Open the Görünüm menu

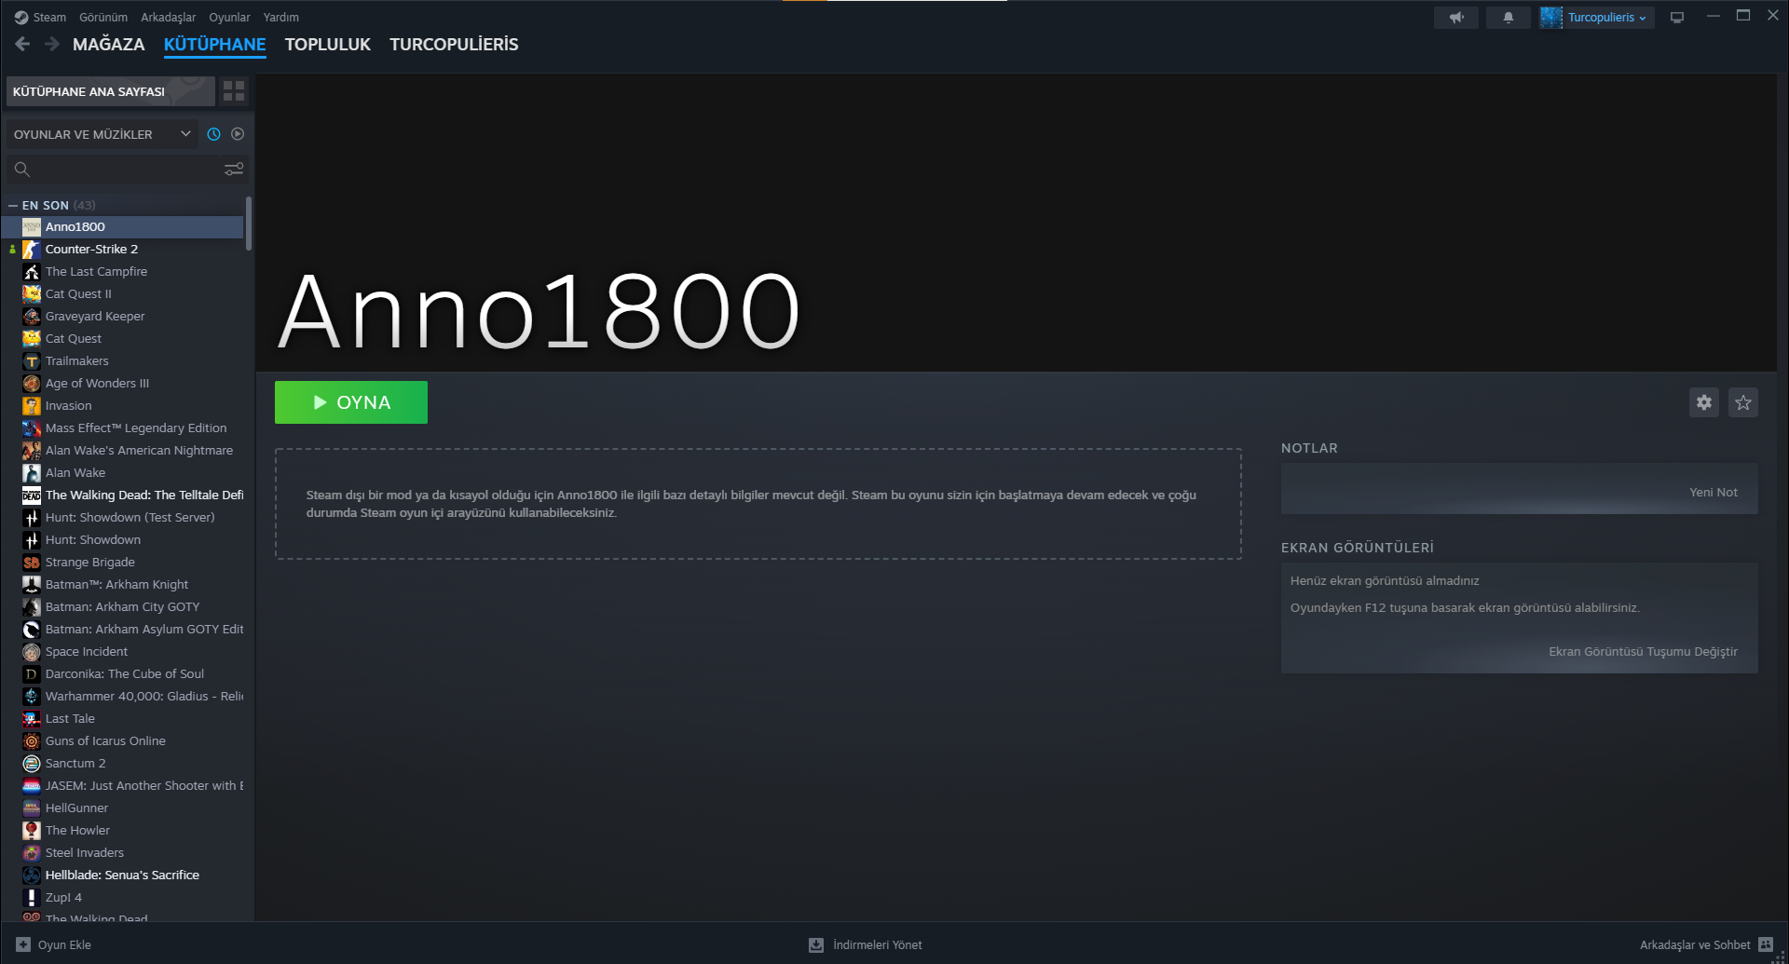(103, 17)
